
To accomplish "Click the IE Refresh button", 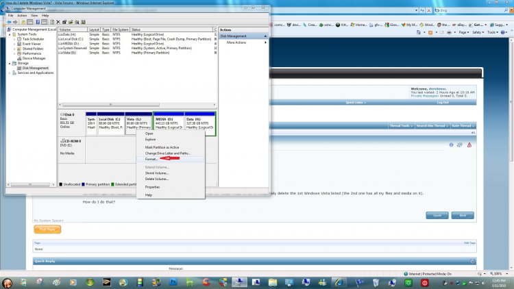I will 422,10.
